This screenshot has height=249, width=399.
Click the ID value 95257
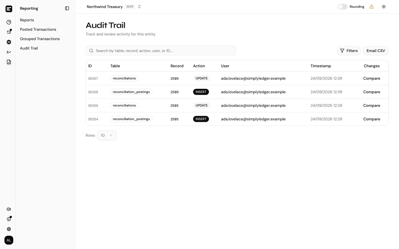coord(93,78)
